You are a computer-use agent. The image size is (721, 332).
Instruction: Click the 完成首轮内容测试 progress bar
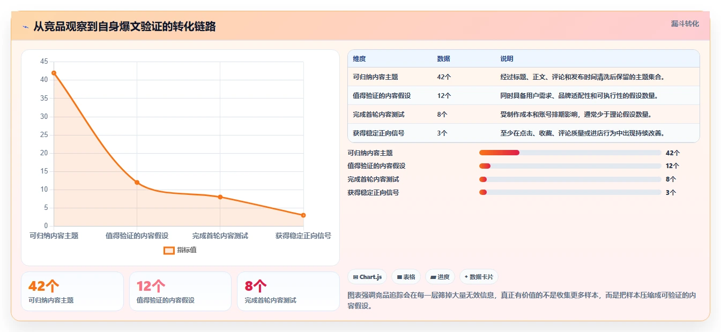[570, 179]
